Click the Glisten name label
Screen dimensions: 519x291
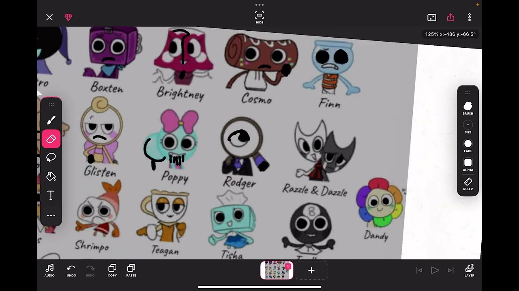(100, 171)
